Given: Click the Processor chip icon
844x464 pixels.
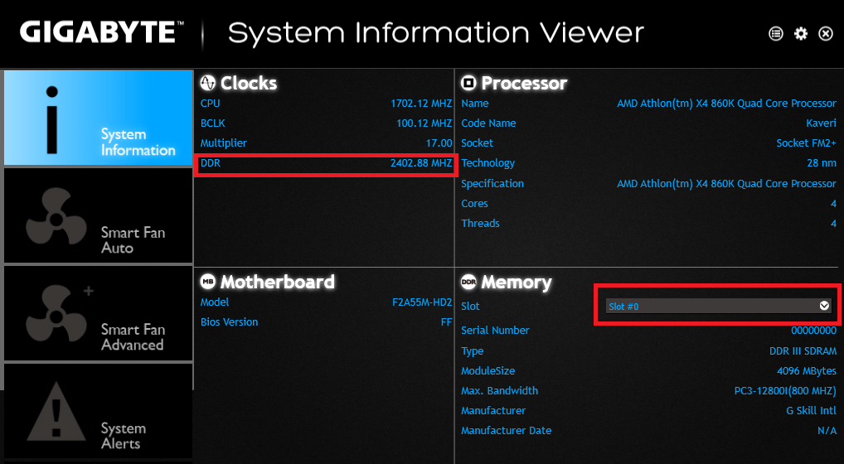Looking at the screenshot, I should [468, 83].
